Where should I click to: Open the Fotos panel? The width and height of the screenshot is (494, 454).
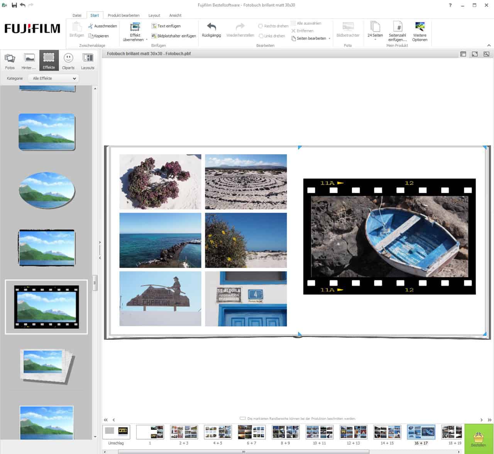(x=10, y=61)
